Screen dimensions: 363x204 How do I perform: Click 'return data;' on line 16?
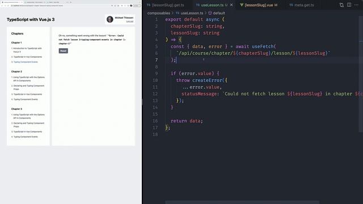pos(187,121)
